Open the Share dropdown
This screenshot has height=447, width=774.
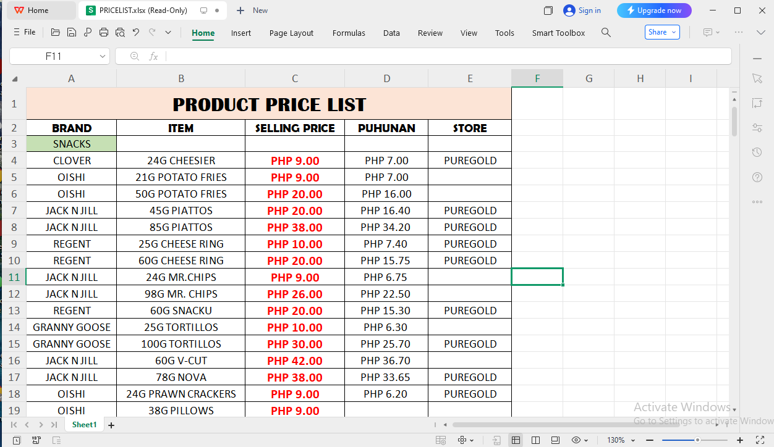(662, 32)
